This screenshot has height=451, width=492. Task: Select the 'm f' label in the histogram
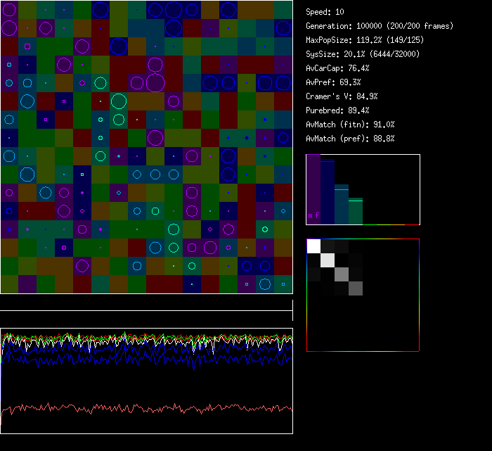[313, 215]
